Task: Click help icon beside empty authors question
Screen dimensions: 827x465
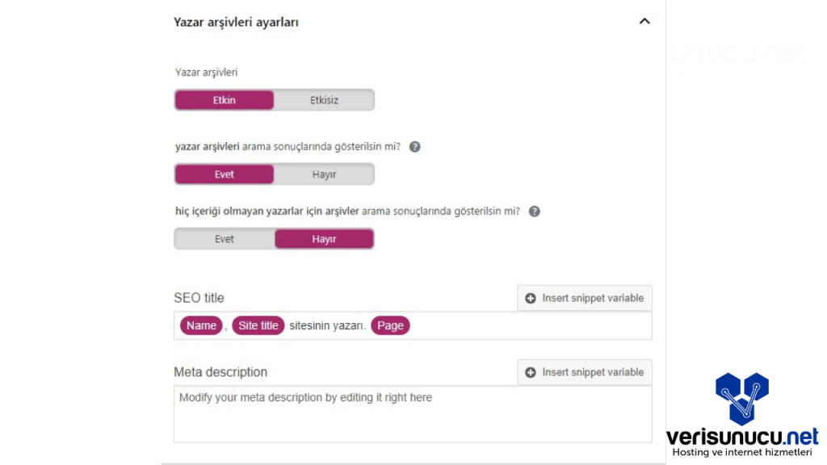Action: click(534, 212)
